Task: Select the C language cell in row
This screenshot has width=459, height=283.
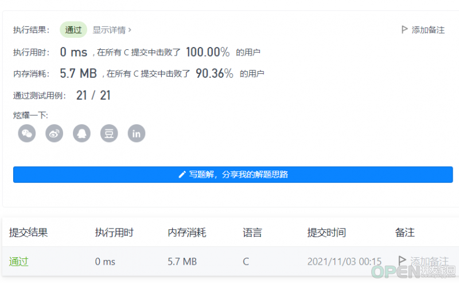Action: 246,261
